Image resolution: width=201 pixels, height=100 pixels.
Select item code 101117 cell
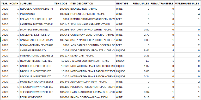[62, 55]
